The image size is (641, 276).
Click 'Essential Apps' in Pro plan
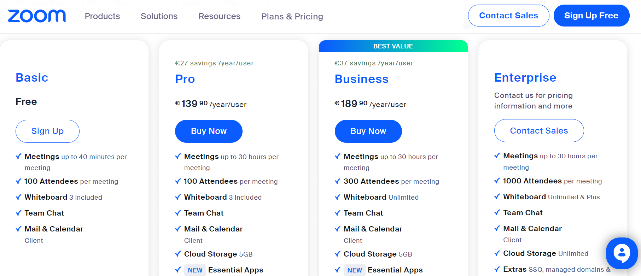tap(235, 270)
